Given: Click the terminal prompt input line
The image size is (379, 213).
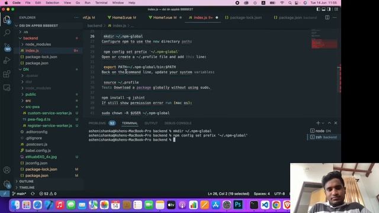Looking at the screenshot, I should 174,140.
